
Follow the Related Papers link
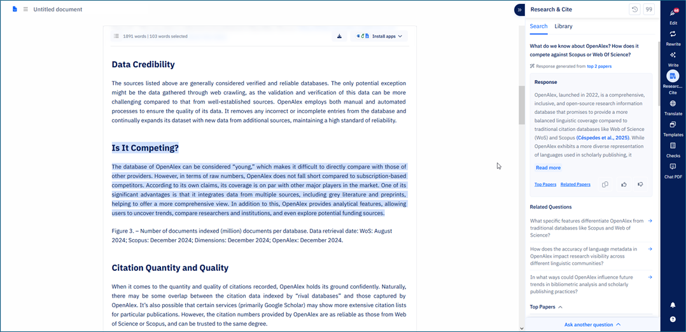click(575, 184)
